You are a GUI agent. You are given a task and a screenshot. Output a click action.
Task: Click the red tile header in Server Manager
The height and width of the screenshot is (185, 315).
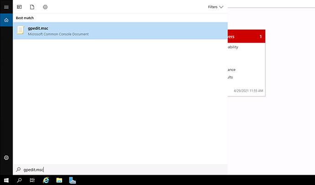247,36
